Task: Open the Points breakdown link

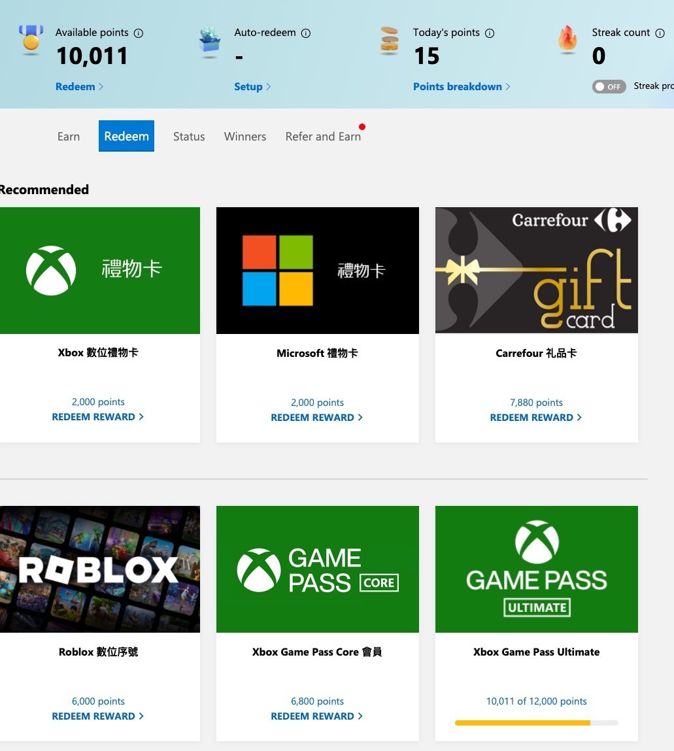Action: coord(462,87)
